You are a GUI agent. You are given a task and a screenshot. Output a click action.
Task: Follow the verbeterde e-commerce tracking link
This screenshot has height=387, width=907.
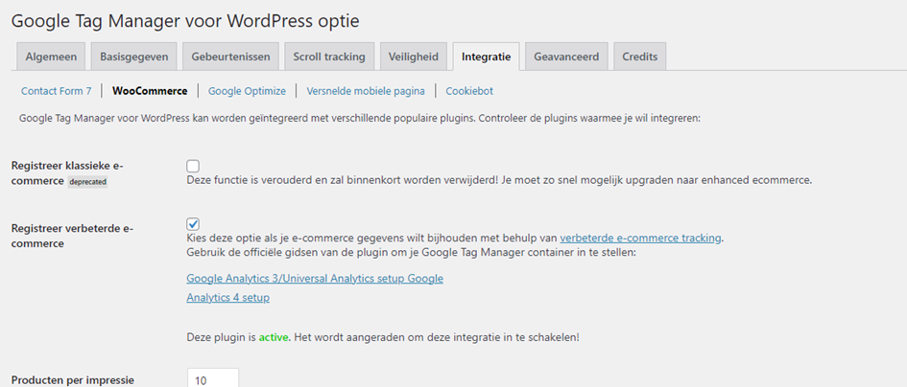coord(640,239)
